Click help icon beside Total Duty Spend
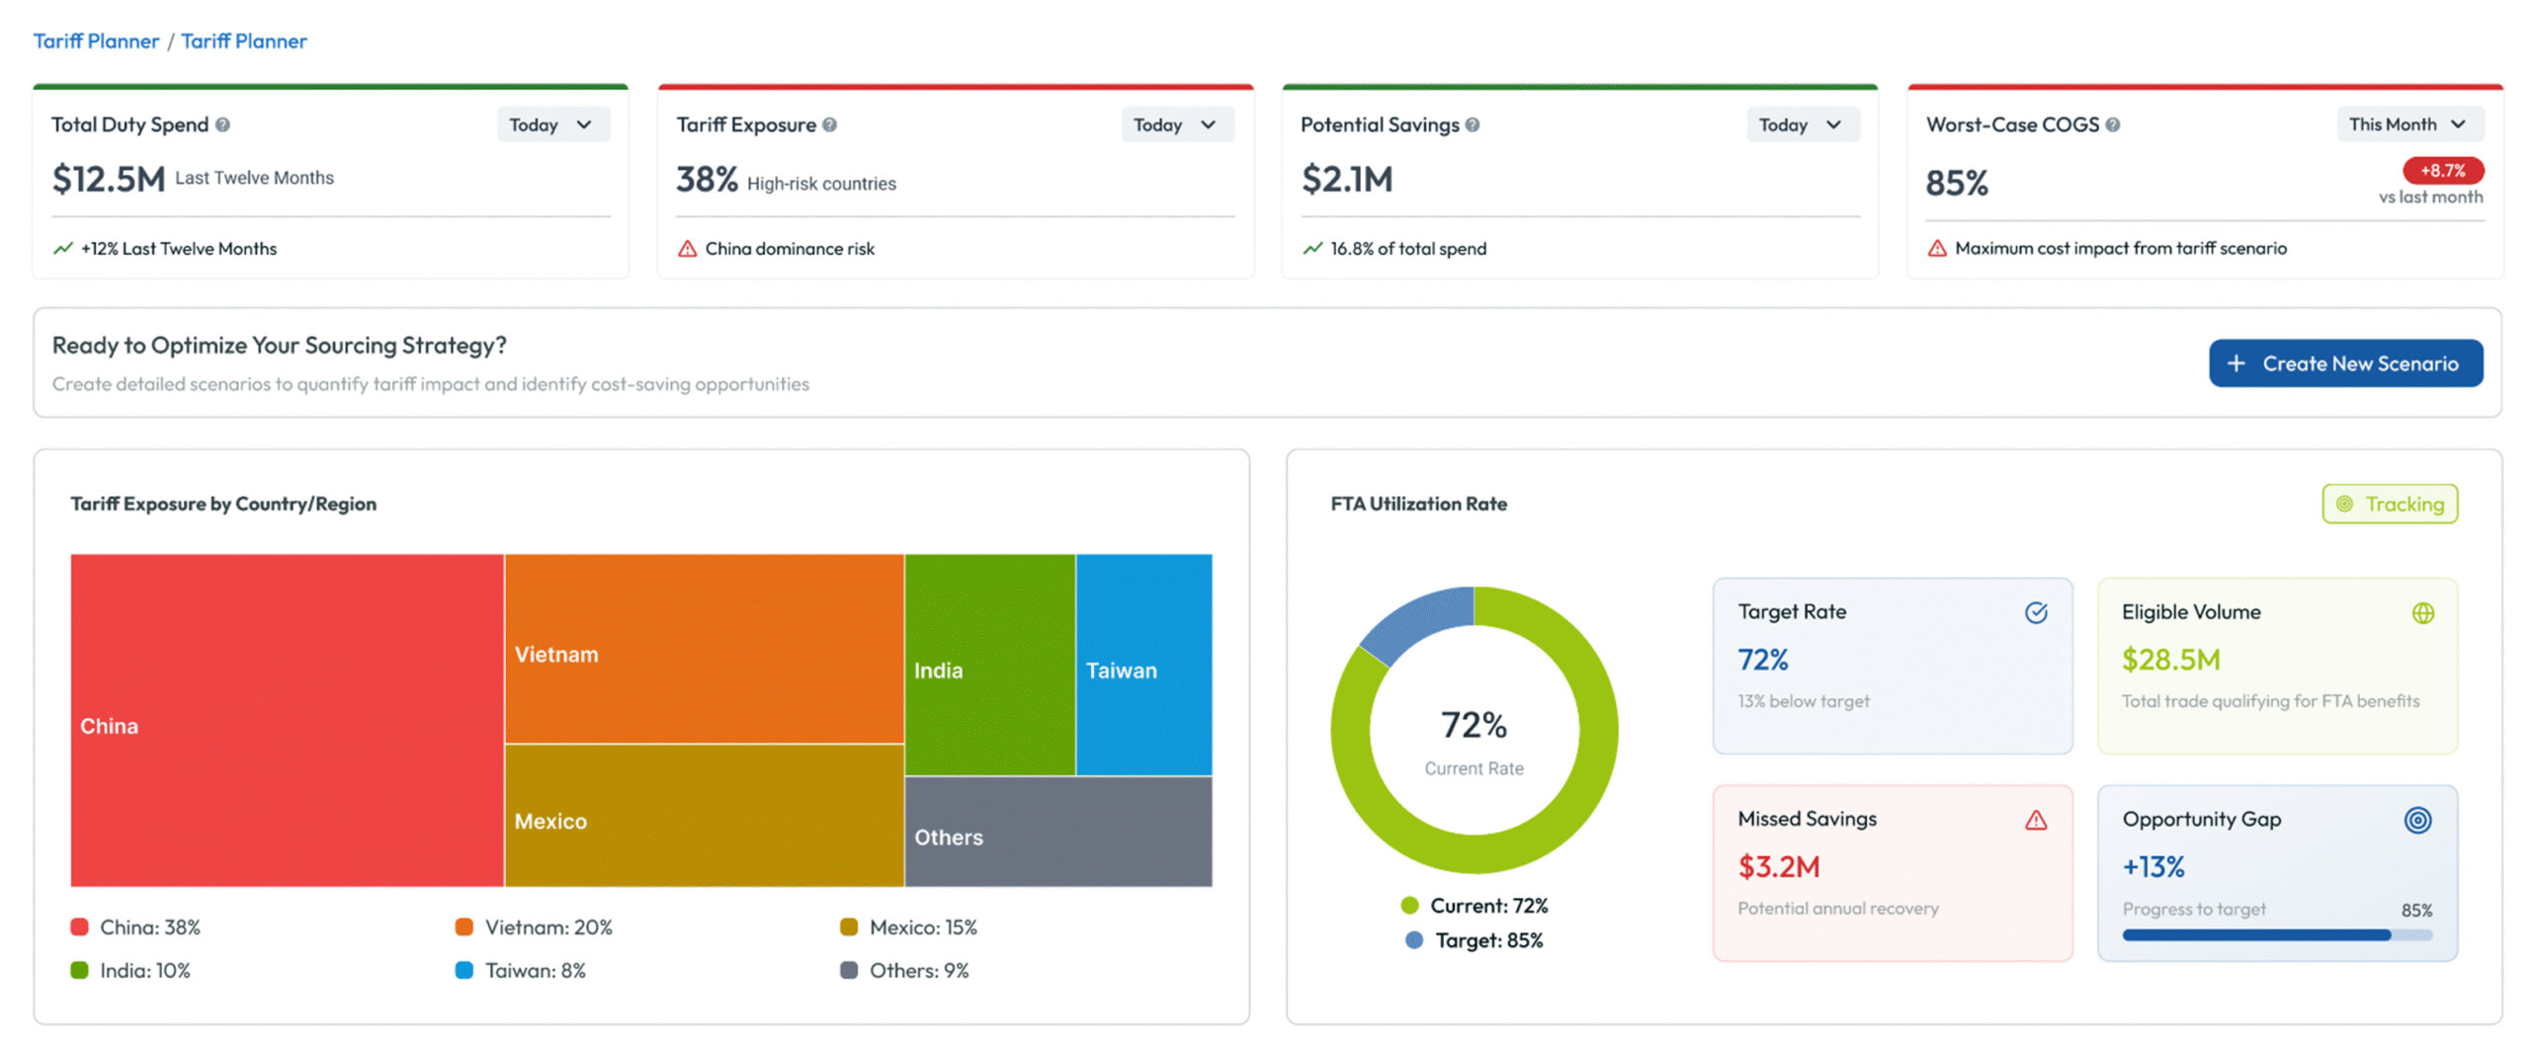Viewport: 2530px width, 1040px height. [222, 124]
